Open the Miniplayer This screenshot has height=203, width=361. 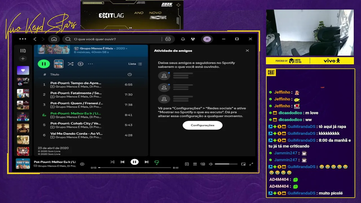click(243, 164)
